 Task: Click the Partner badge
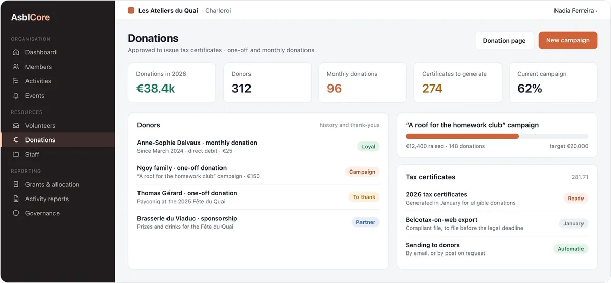[366, 222]
